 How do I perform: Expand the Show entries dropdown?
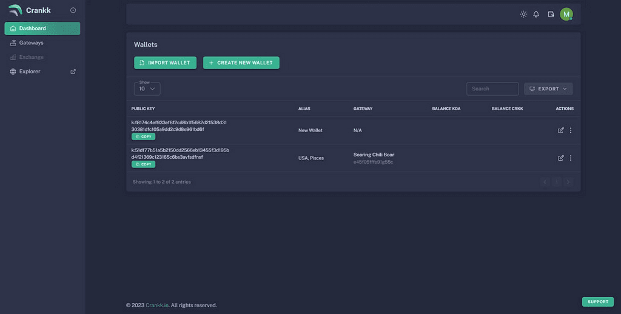pyautogui.click(x=147, y=89)
